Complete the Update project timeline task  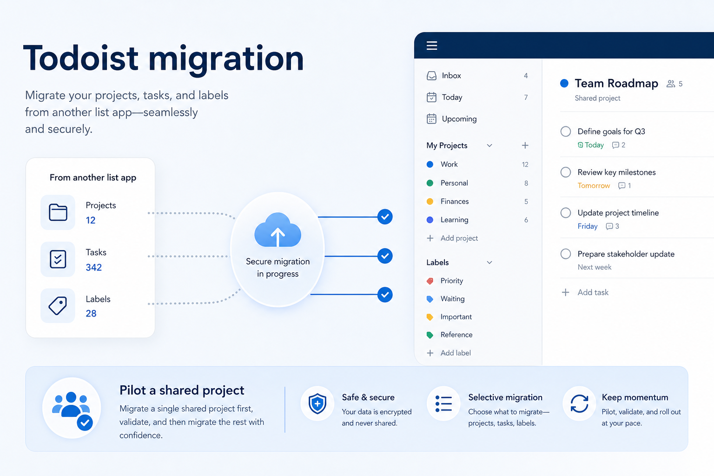click(x=566, y=213)
